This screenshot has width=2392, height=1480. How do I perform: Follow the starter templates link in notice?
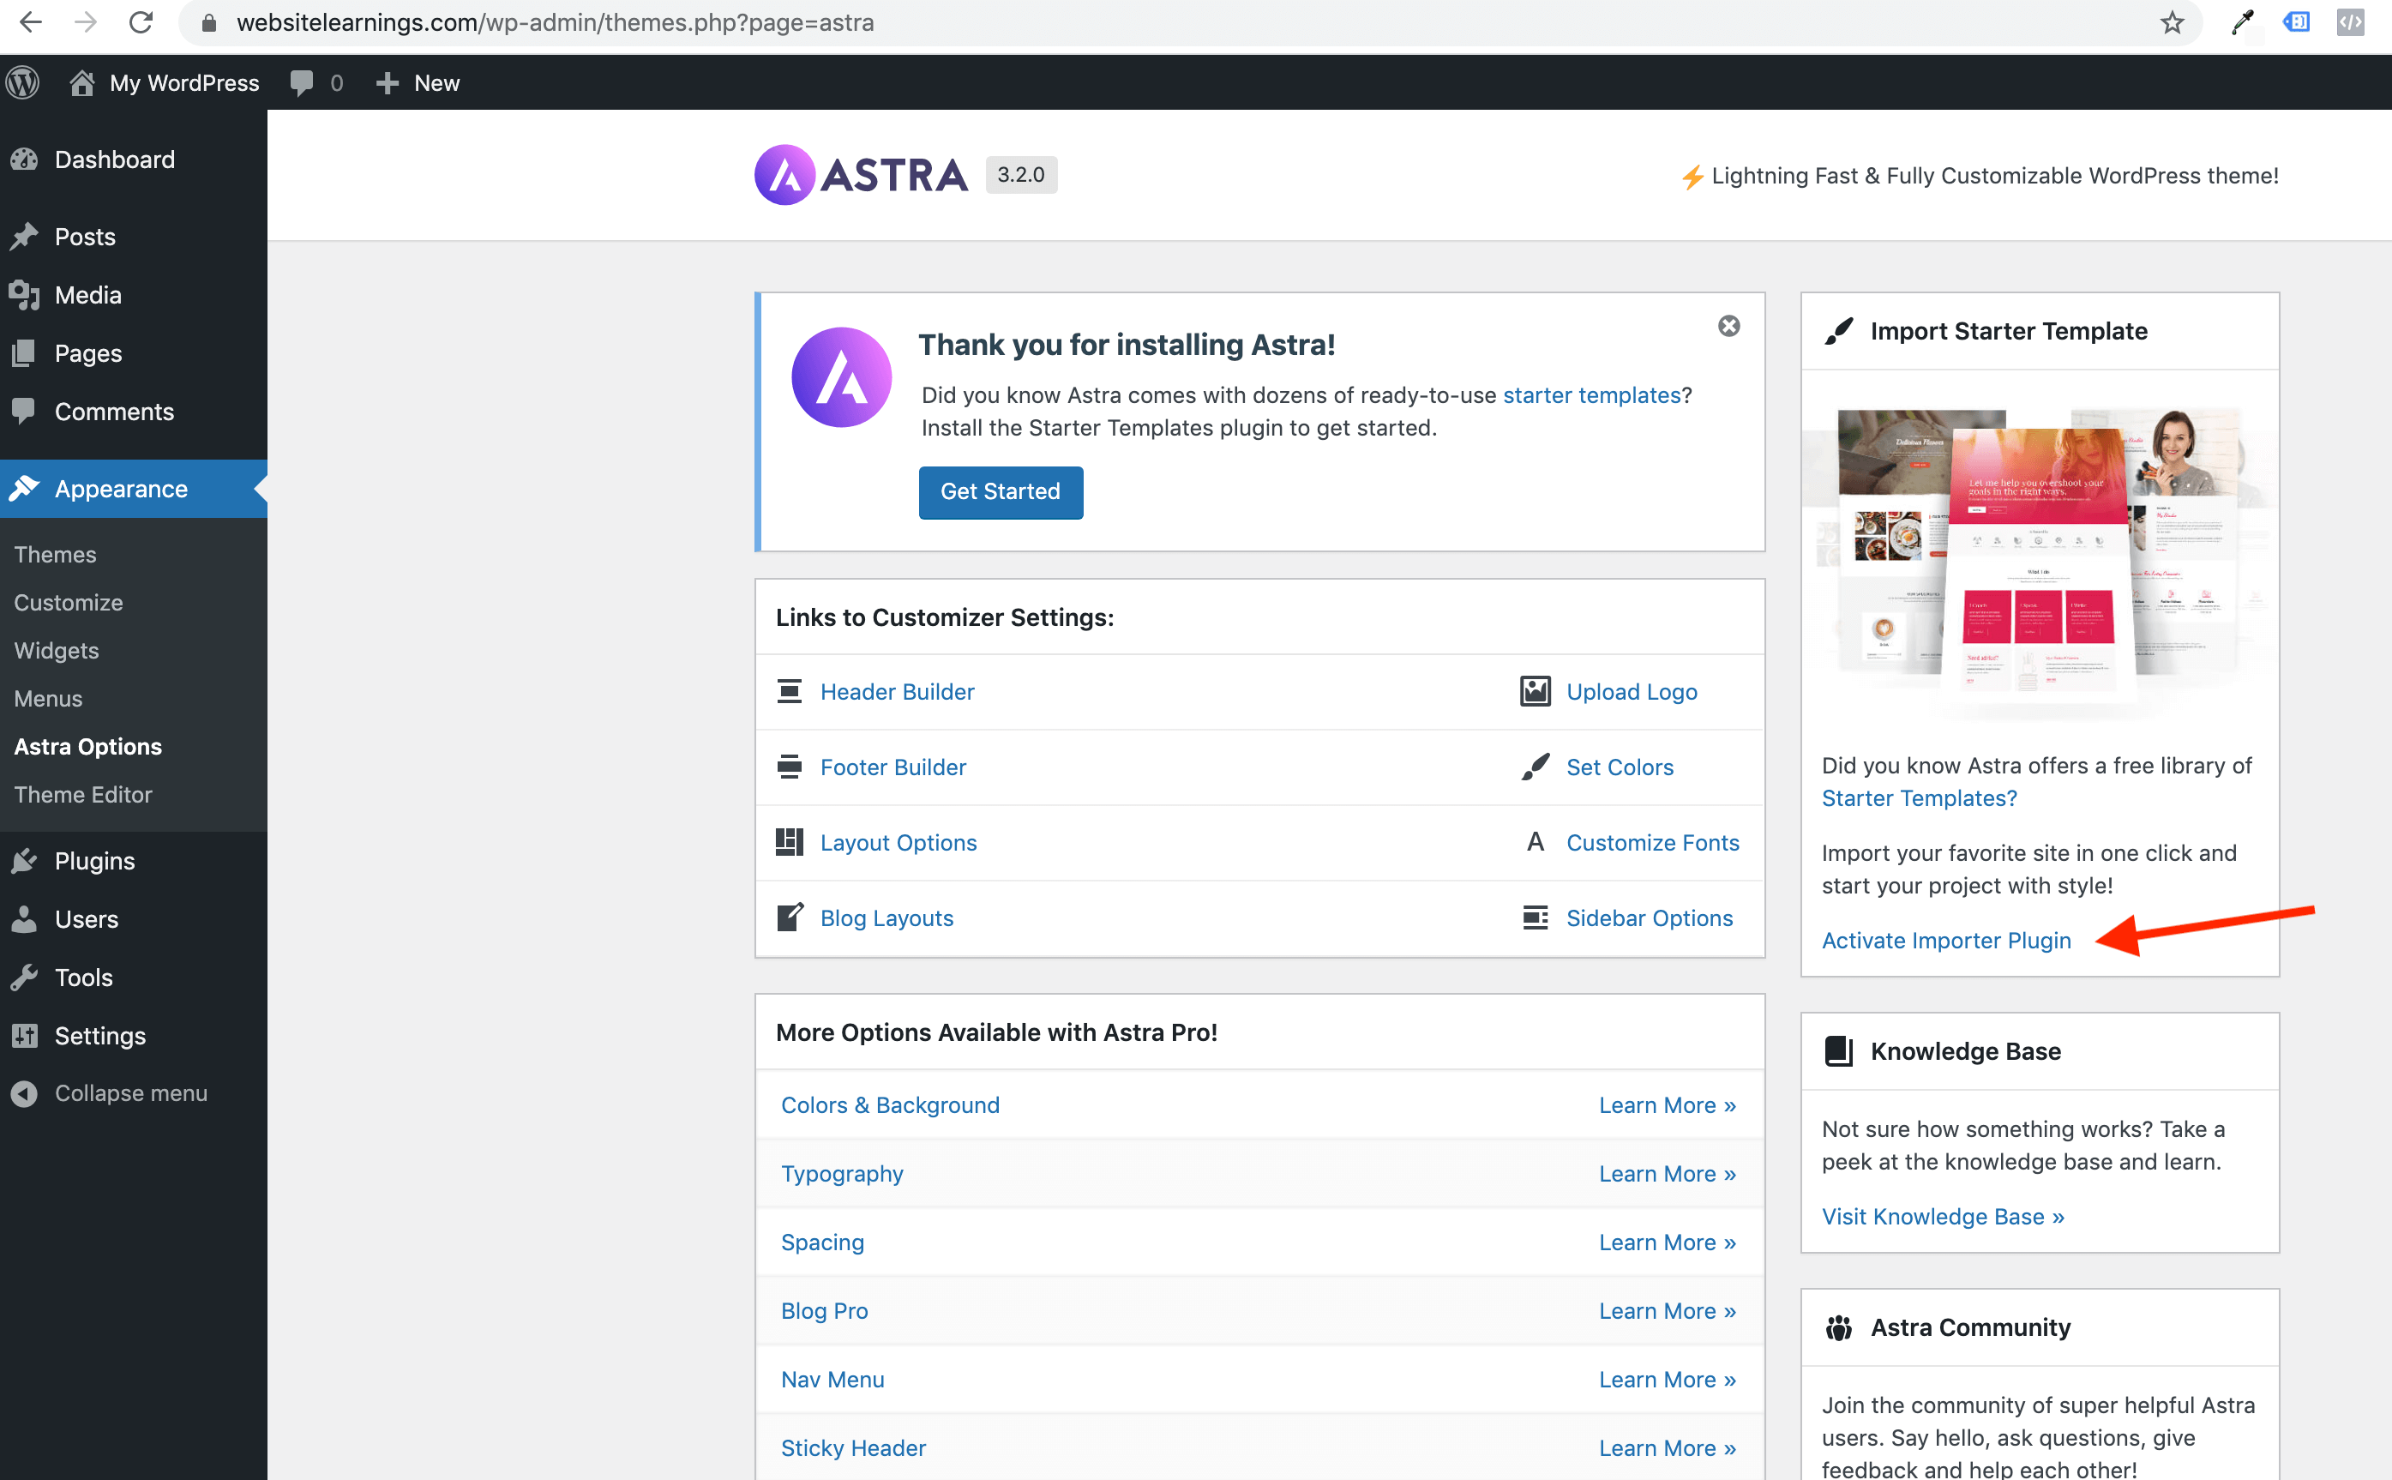(x=1591, y=395)
